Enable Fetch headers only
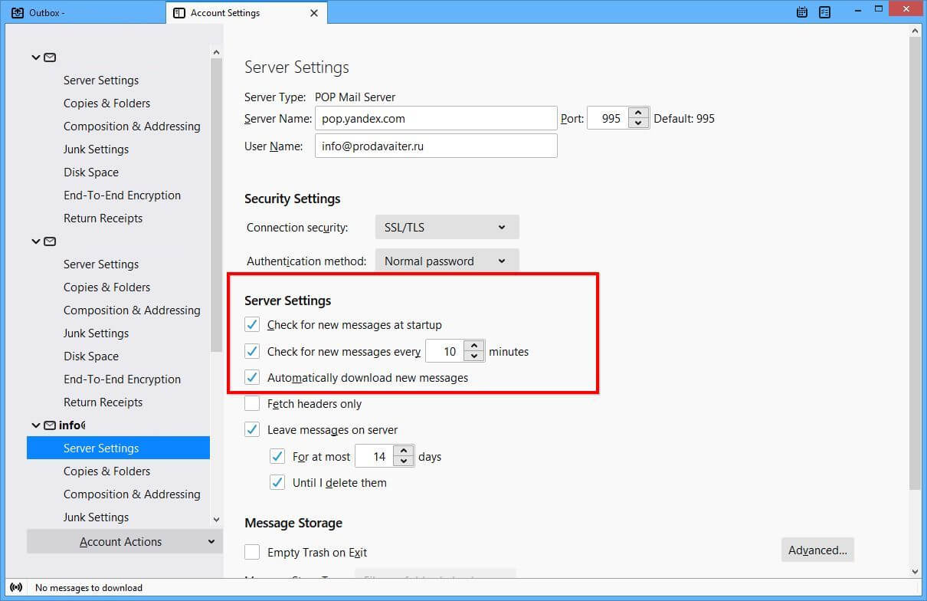Screen dimensions: 927x601 click(252, 403)
